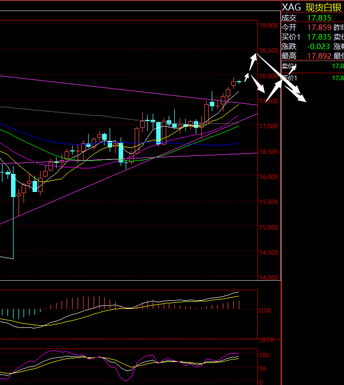The height and width of the screenshot is (385, 344).
Task: Click the 涨跌 label
Action: point(289,47)
